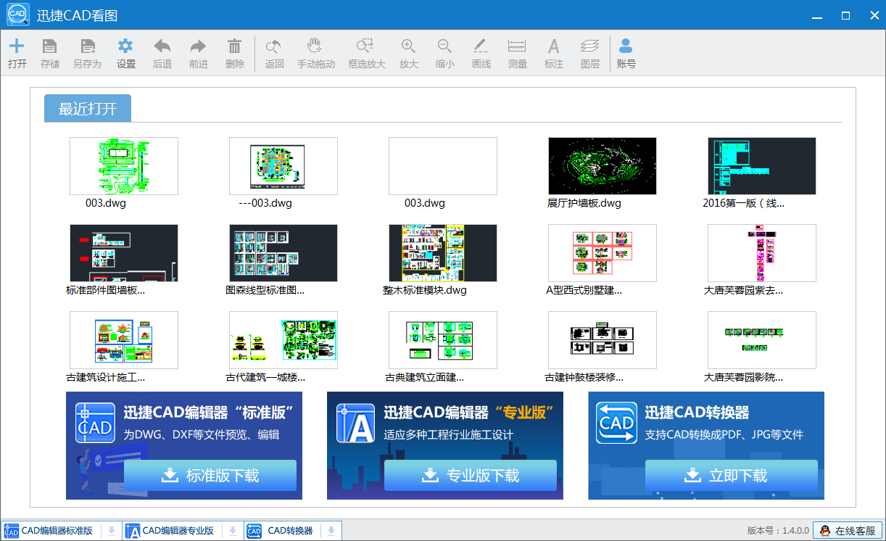Open the 标注 annotation tool

[553, 53]
